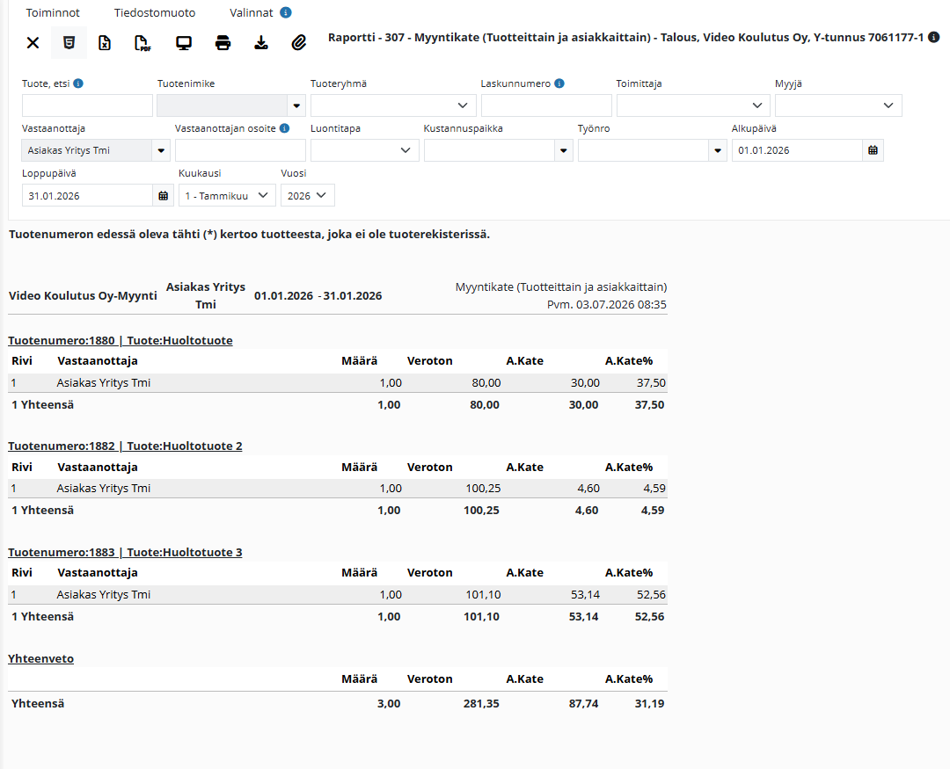Screen dimensions: 950x769
Task: Open Tuotenumero:1883 Huoltotuote 3 link
Action: pyautogui.click(x=125, y=552)
